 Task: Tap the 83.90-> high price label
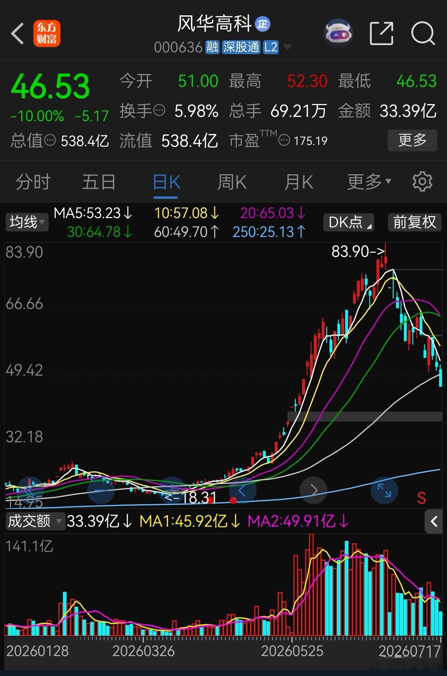click(x=358, y=252)
